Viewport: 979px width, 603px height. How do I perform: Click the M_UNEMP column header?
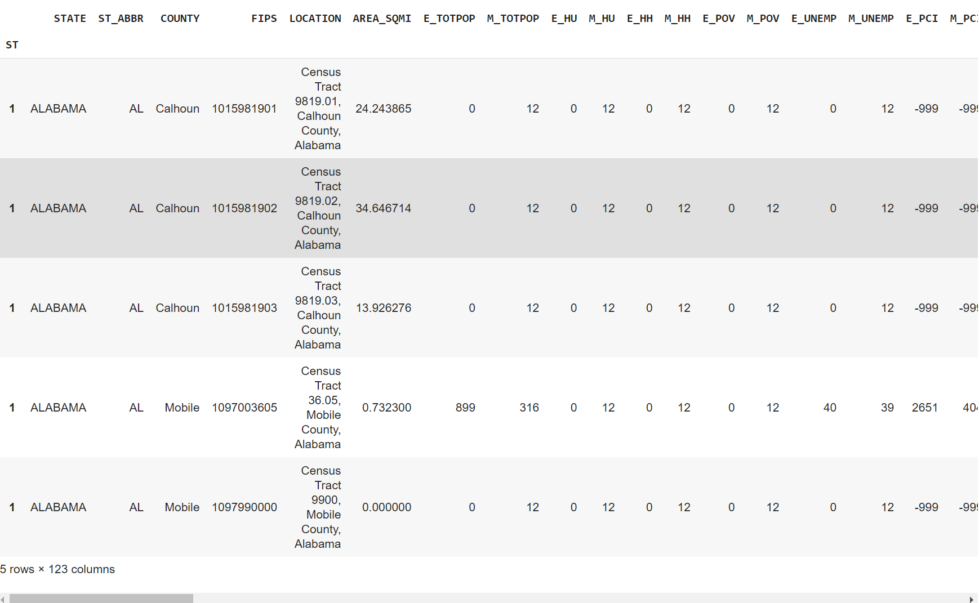pos(871,18)
